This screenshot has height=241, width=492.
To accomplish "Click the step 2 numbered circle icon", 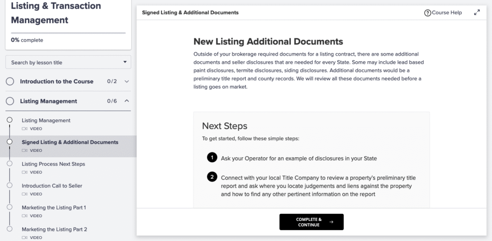I will (212, 177).
